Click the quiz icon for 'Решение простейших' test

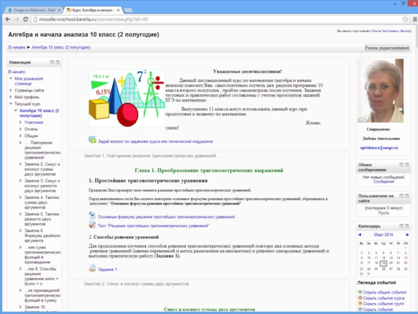tap(92, 226)
